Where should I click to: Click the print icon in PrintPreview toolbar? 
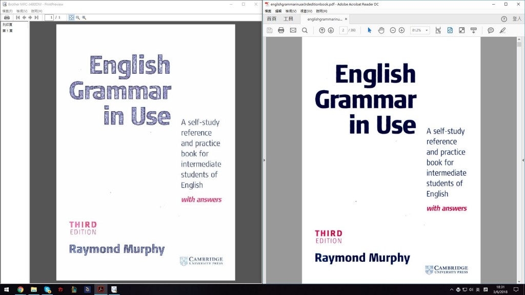click(7, 17)
